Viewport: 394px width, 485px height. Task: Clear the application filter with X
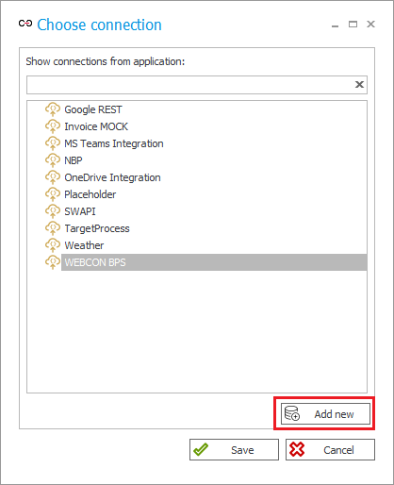pyautogui.click(x=359, y=84)
